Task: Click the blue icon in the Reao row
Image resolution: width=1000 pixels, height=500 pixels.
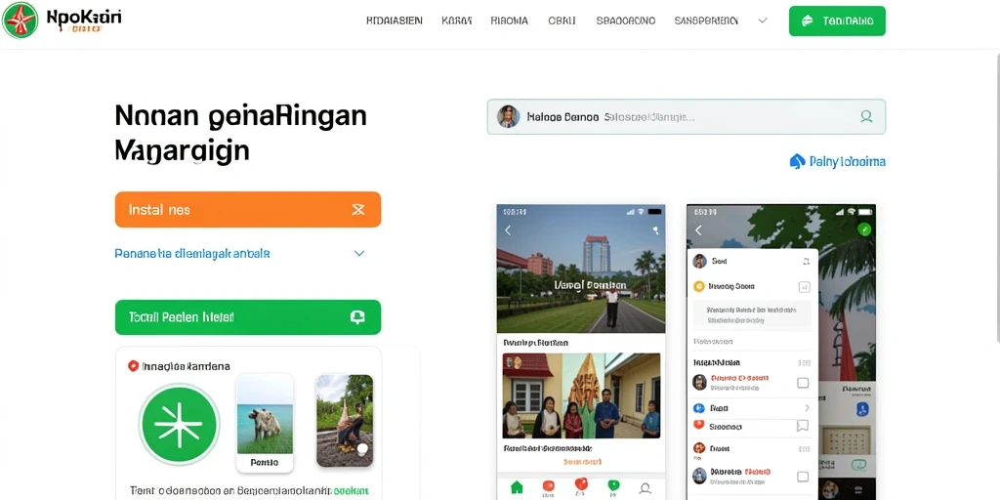Action: [698, 408]
